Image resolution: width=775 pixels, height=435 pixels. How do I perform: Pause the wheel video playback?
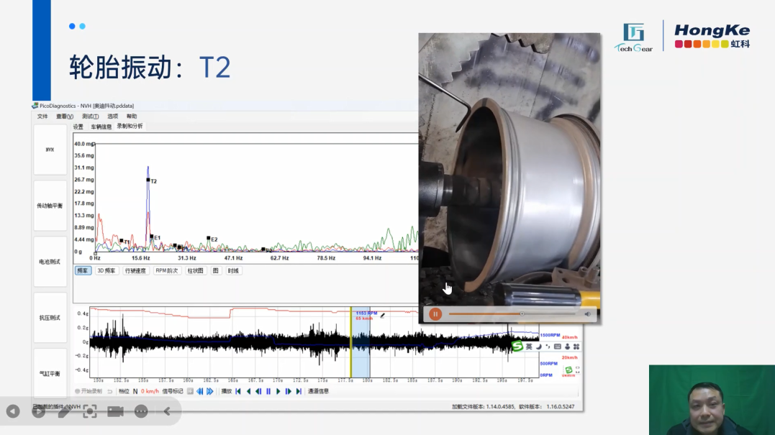coord(435,314)
